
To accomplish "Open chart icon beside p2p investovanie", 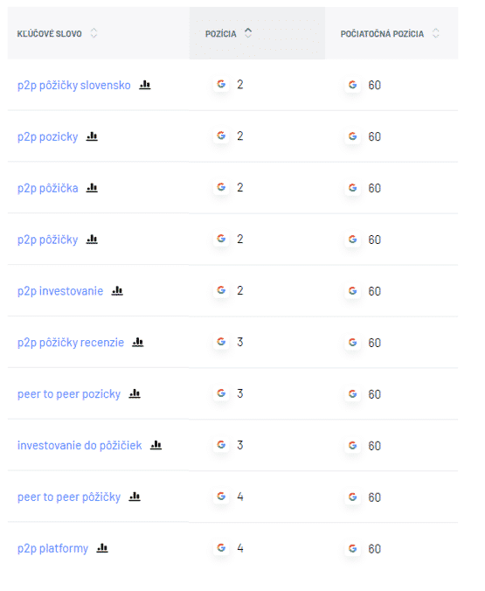I will 117,291.
